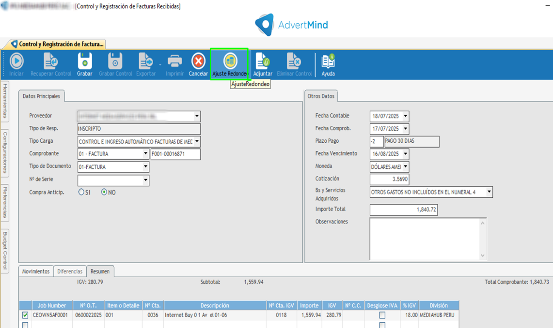Open the Budget Control side tab
This screenshot has height=328, width=553.
5,251
